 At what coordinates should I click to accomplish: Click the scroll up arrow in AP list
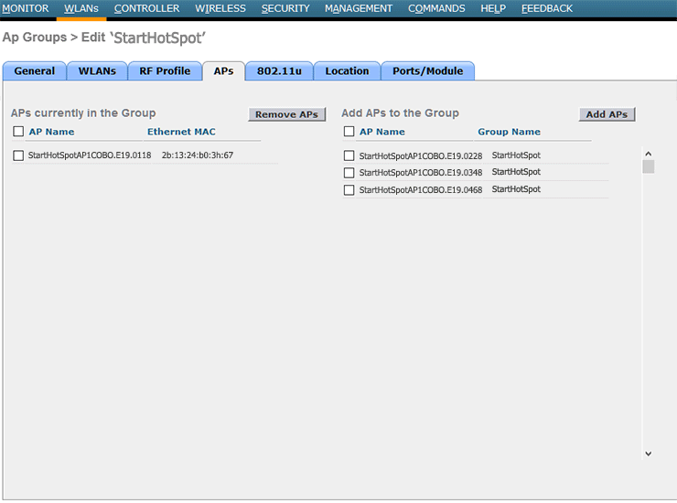pos(648,154)
